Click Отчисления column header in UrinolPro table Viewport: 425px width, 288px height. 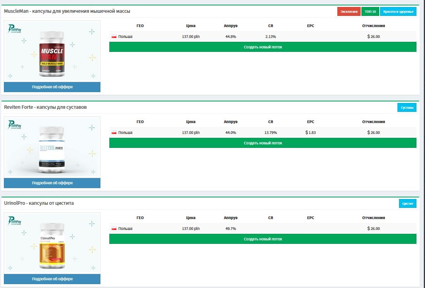pos(373,218)
